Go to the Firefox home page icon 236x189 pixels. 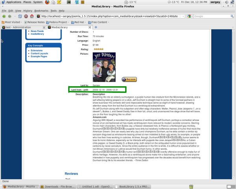(x=32, y=16)
